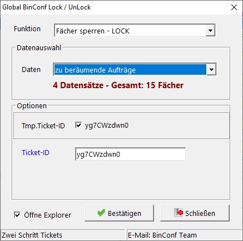Click the blue Ticket-ID label

36,153
